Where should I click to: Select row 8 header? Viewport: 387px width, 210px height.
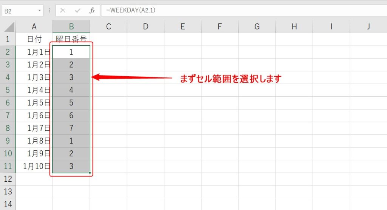coord(8,128)
